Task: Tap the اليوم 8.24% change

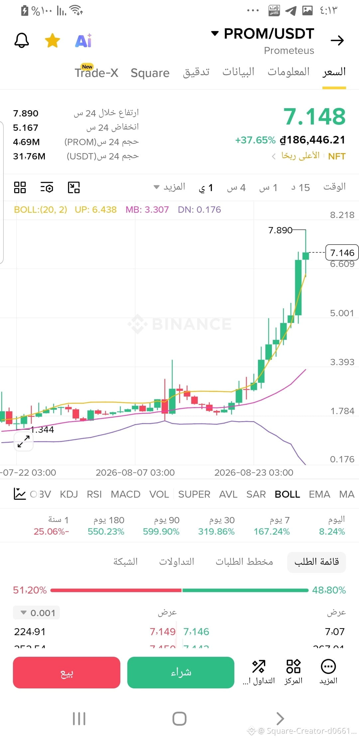Action: click(332, 526)
